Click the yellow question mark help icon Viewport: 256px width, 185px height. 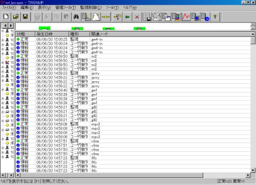pyautogui.click(x=215, y=17)
